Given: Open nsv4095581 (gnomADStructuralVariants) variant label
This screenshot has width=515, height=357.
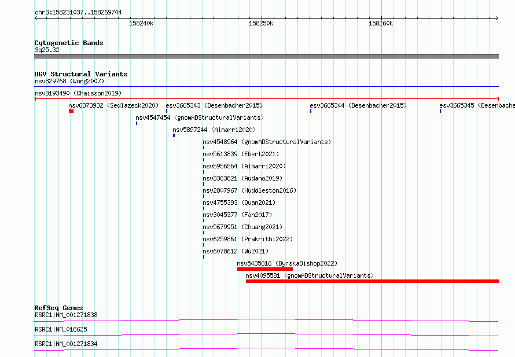Looking at the screenshot, I should point(310,275).
